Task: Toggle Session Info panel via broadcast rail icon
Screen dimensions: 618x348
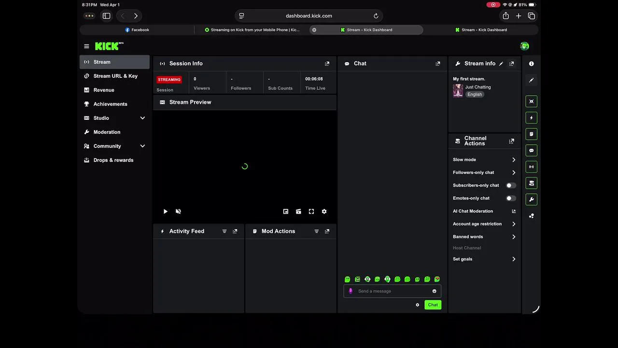Action: tap(532, 167)
